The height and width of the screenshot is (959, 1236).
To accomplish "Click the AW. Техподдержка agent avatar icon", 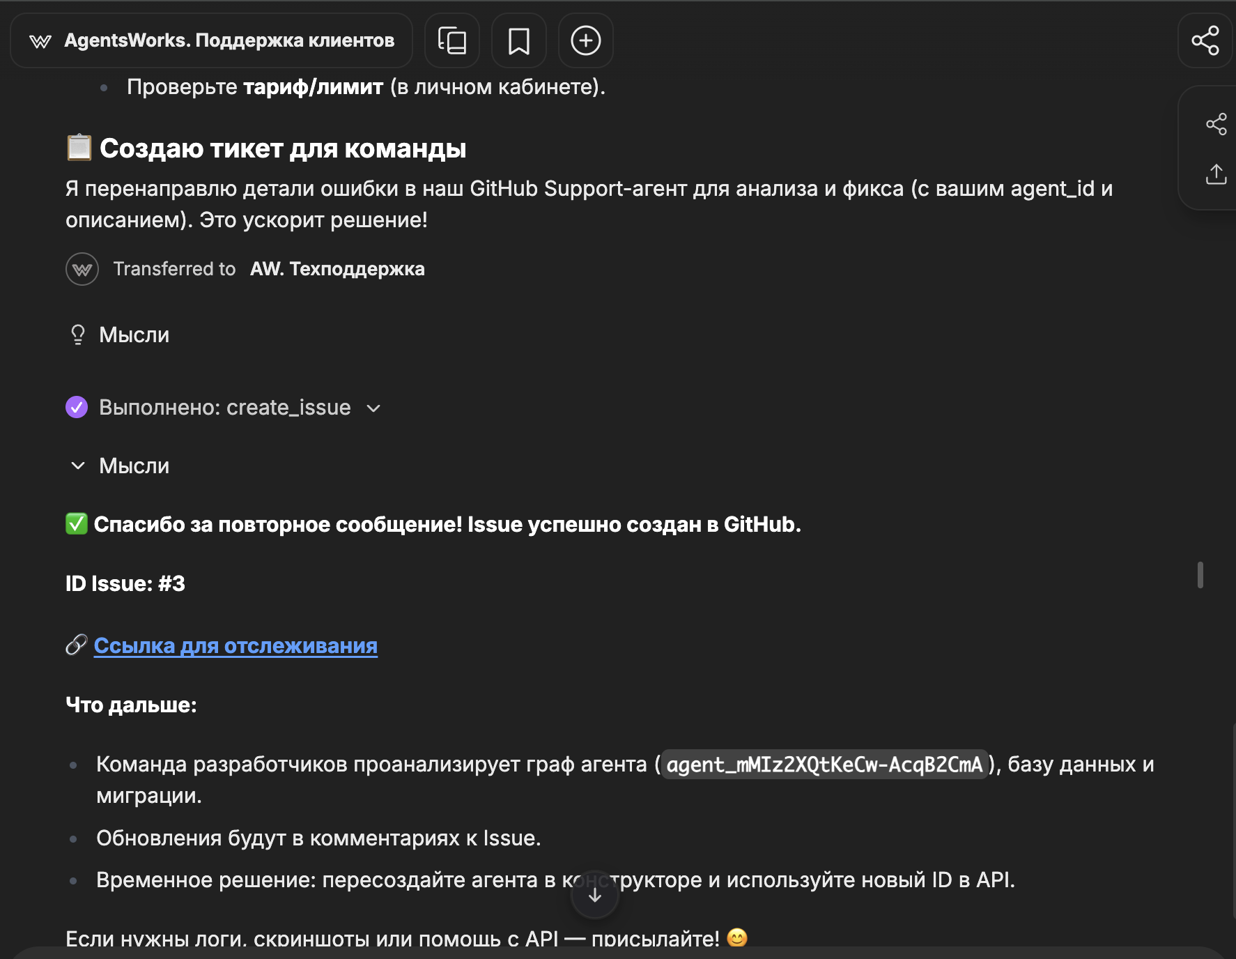I will pyautogui.click(x=82, y=269).
